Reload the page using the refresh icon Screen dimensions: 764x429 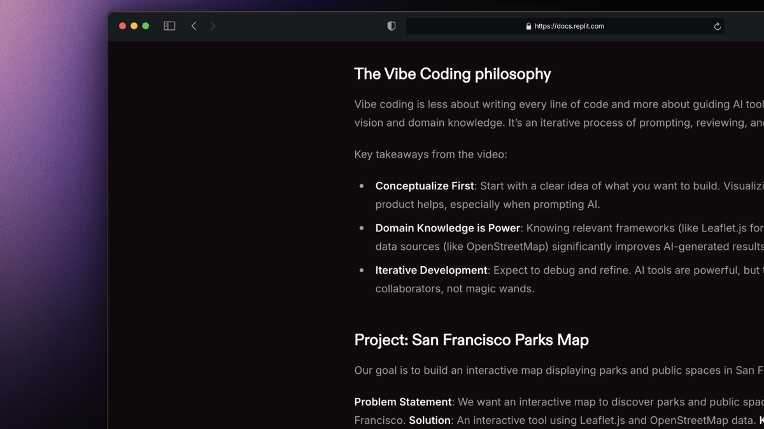pyautogui.click(x=717, y=26)
